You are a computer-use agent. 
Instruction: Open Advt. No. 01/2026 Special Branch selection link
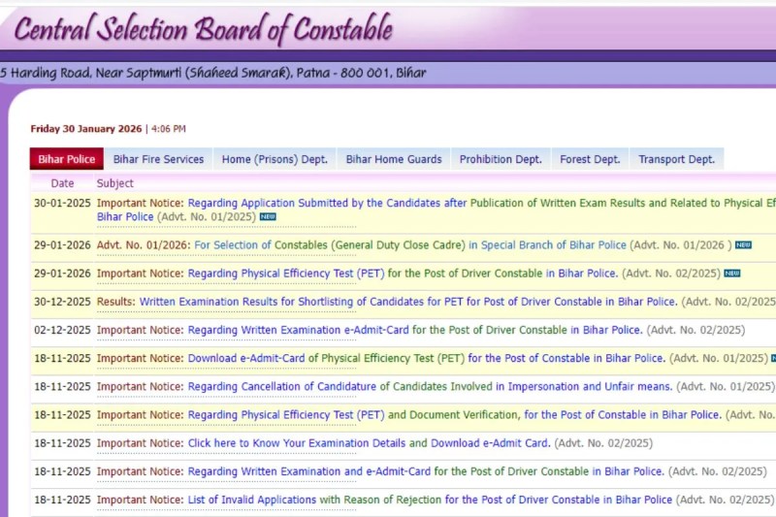click(410, 244)
